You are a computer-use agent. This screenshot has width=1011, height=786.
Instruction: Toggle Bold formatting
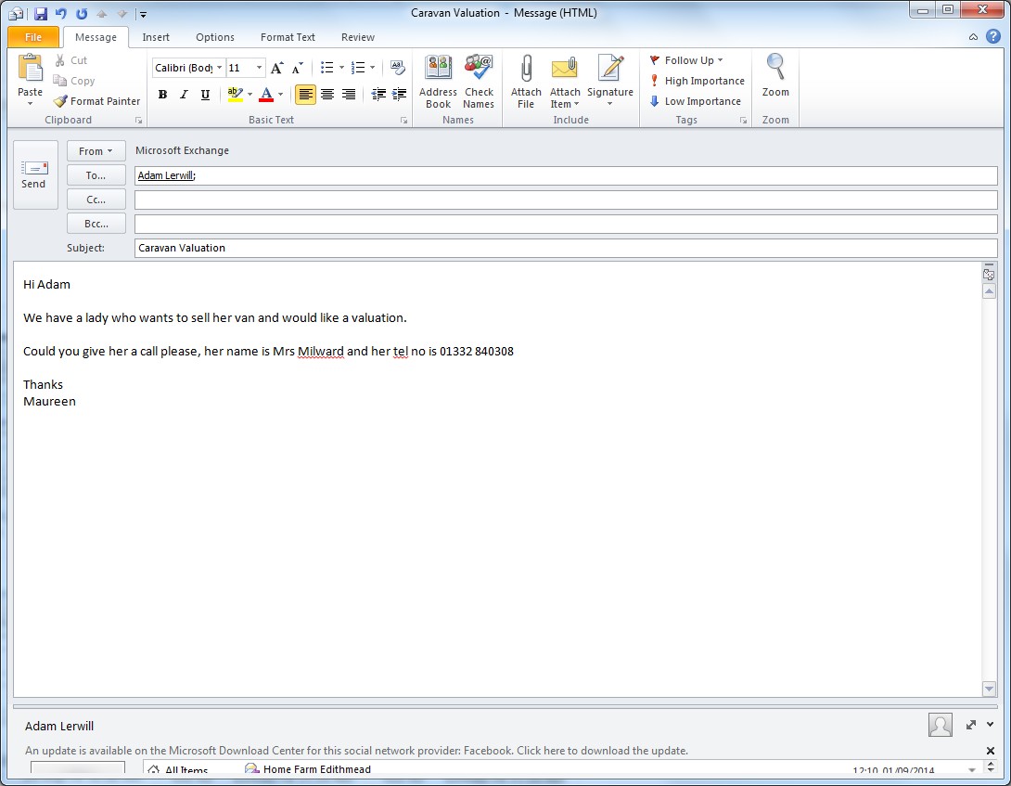[163, 95]
